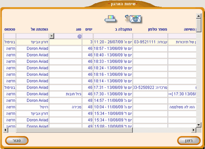The width and height of the screenshot is (205, 149).
Task: Select בטיפול status in the 17:31 row
Action: [x=10, y=87]
